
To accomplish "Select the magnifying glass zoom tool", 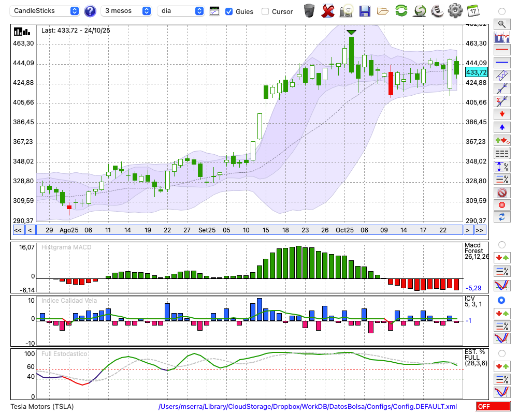I will pos(501,24).
